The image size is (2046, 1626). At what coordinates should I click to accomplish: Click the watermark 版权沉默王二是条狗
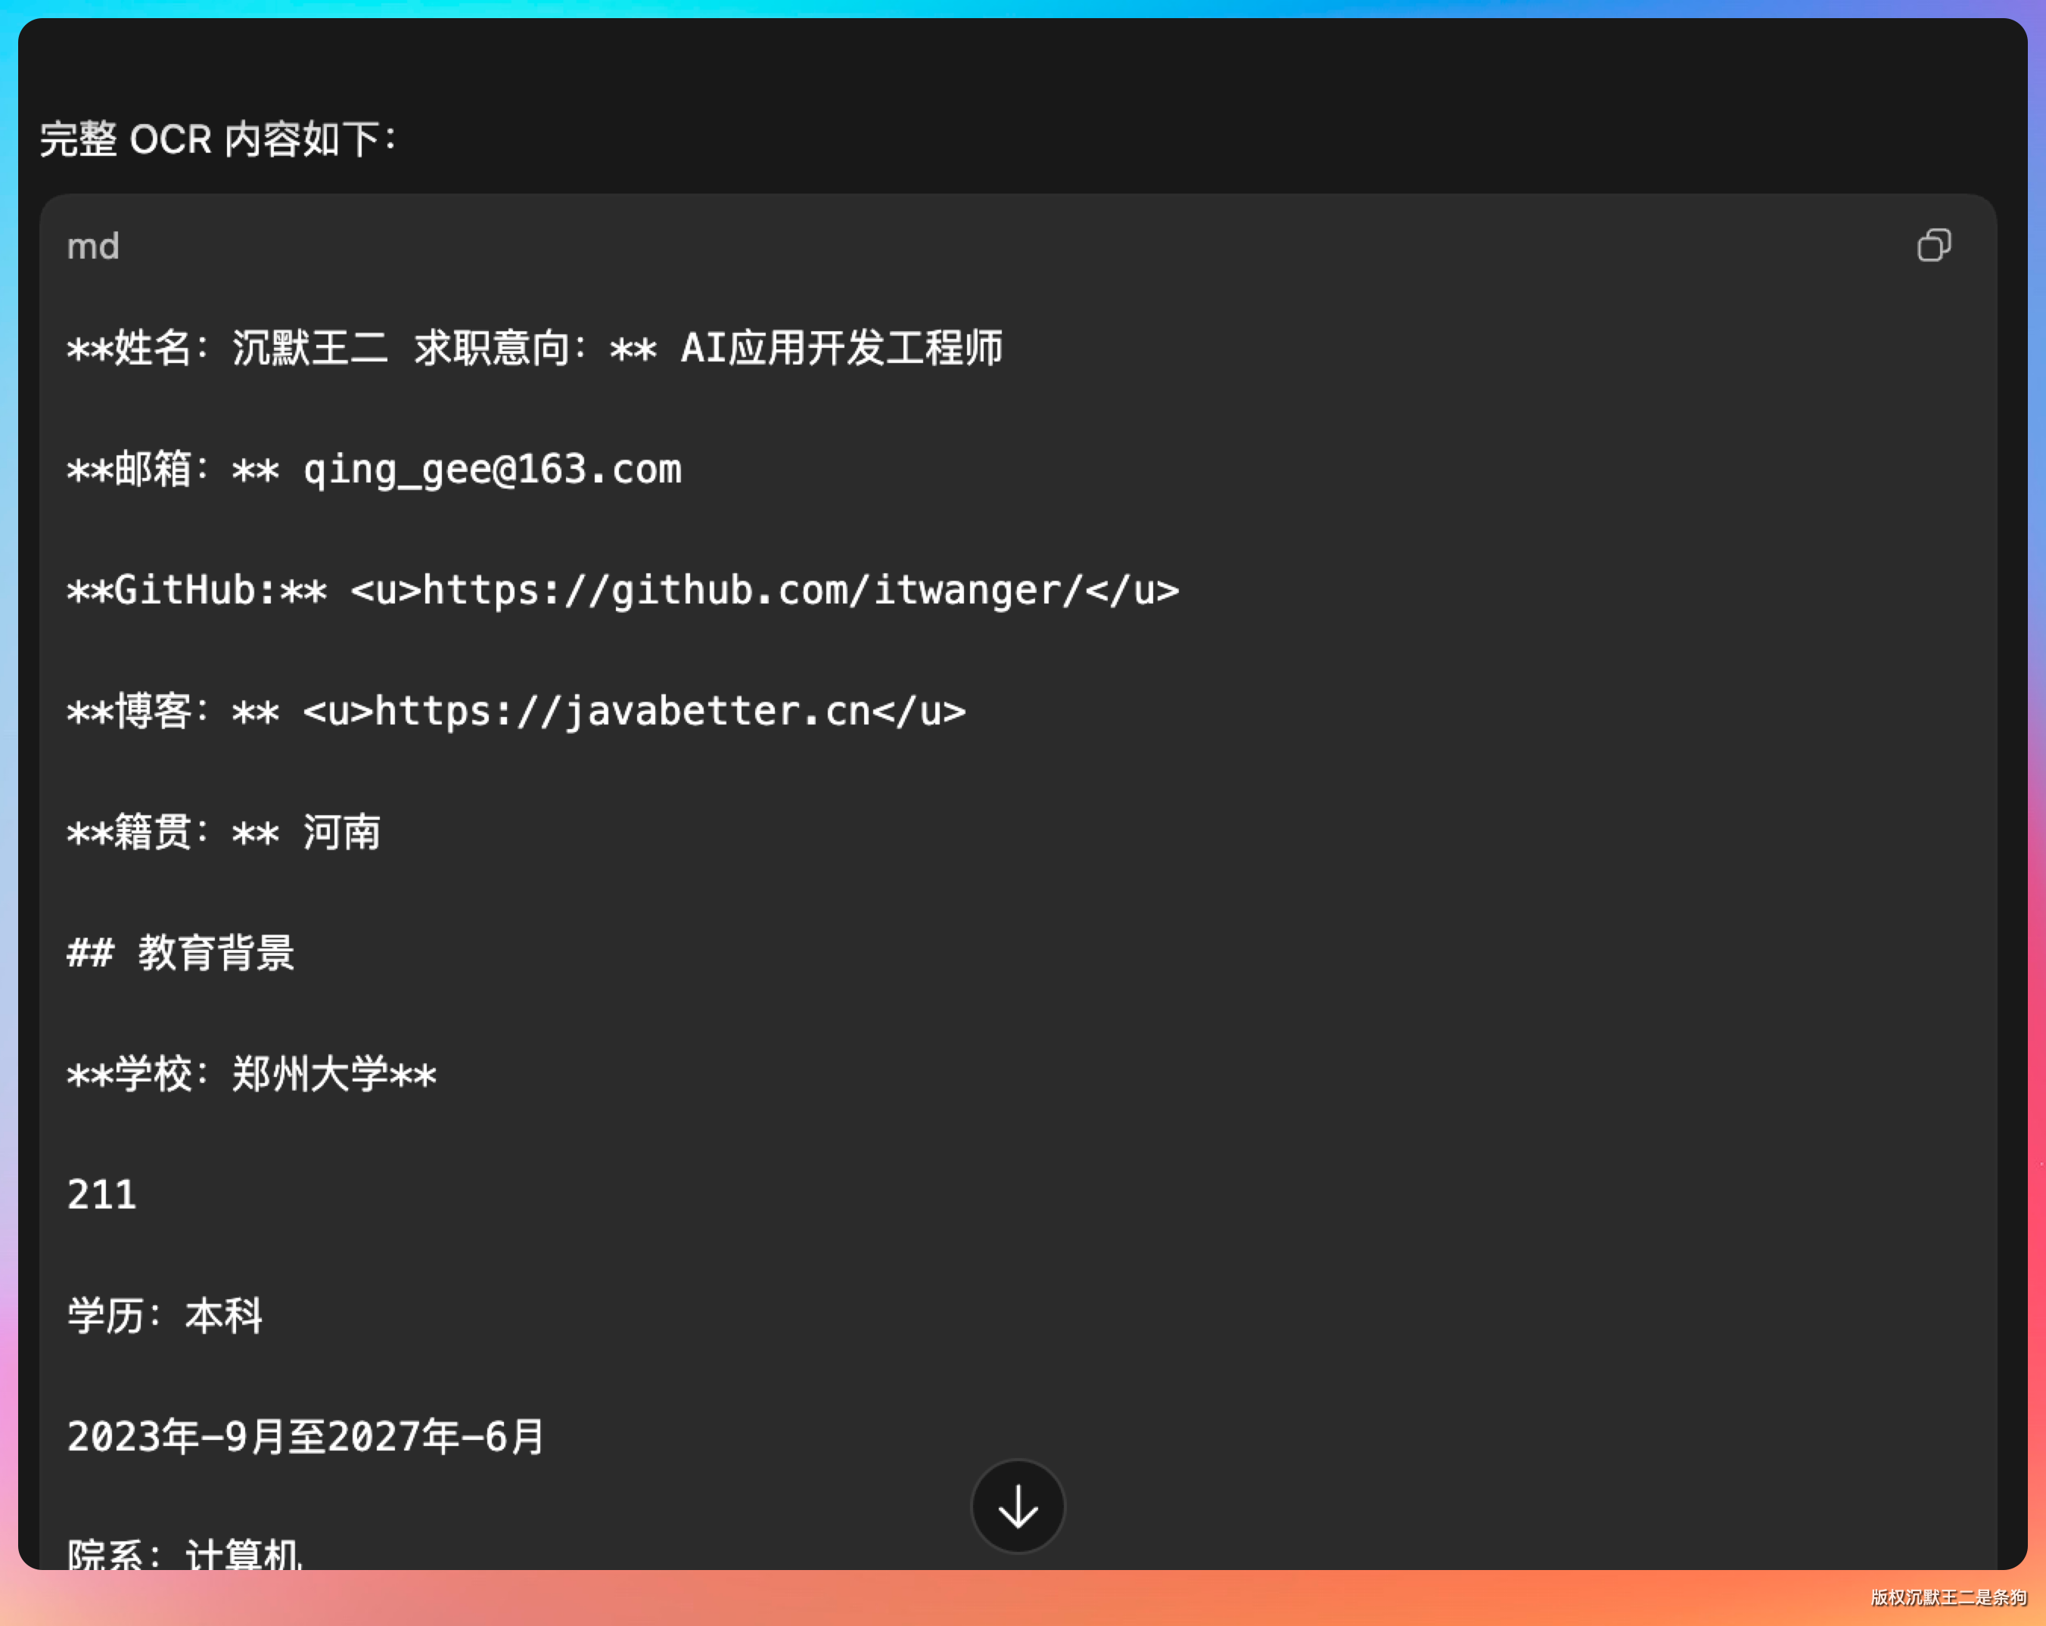(x=1948, y=1597)
